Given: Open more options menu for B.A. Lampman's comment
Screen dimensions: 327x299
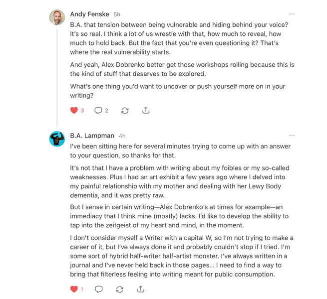Looking at the screenshot, I should (292, 136).
